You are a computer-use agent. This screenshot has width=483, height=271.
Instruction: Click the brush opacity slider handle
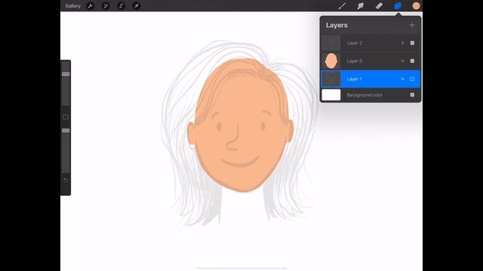click(66, 130)
